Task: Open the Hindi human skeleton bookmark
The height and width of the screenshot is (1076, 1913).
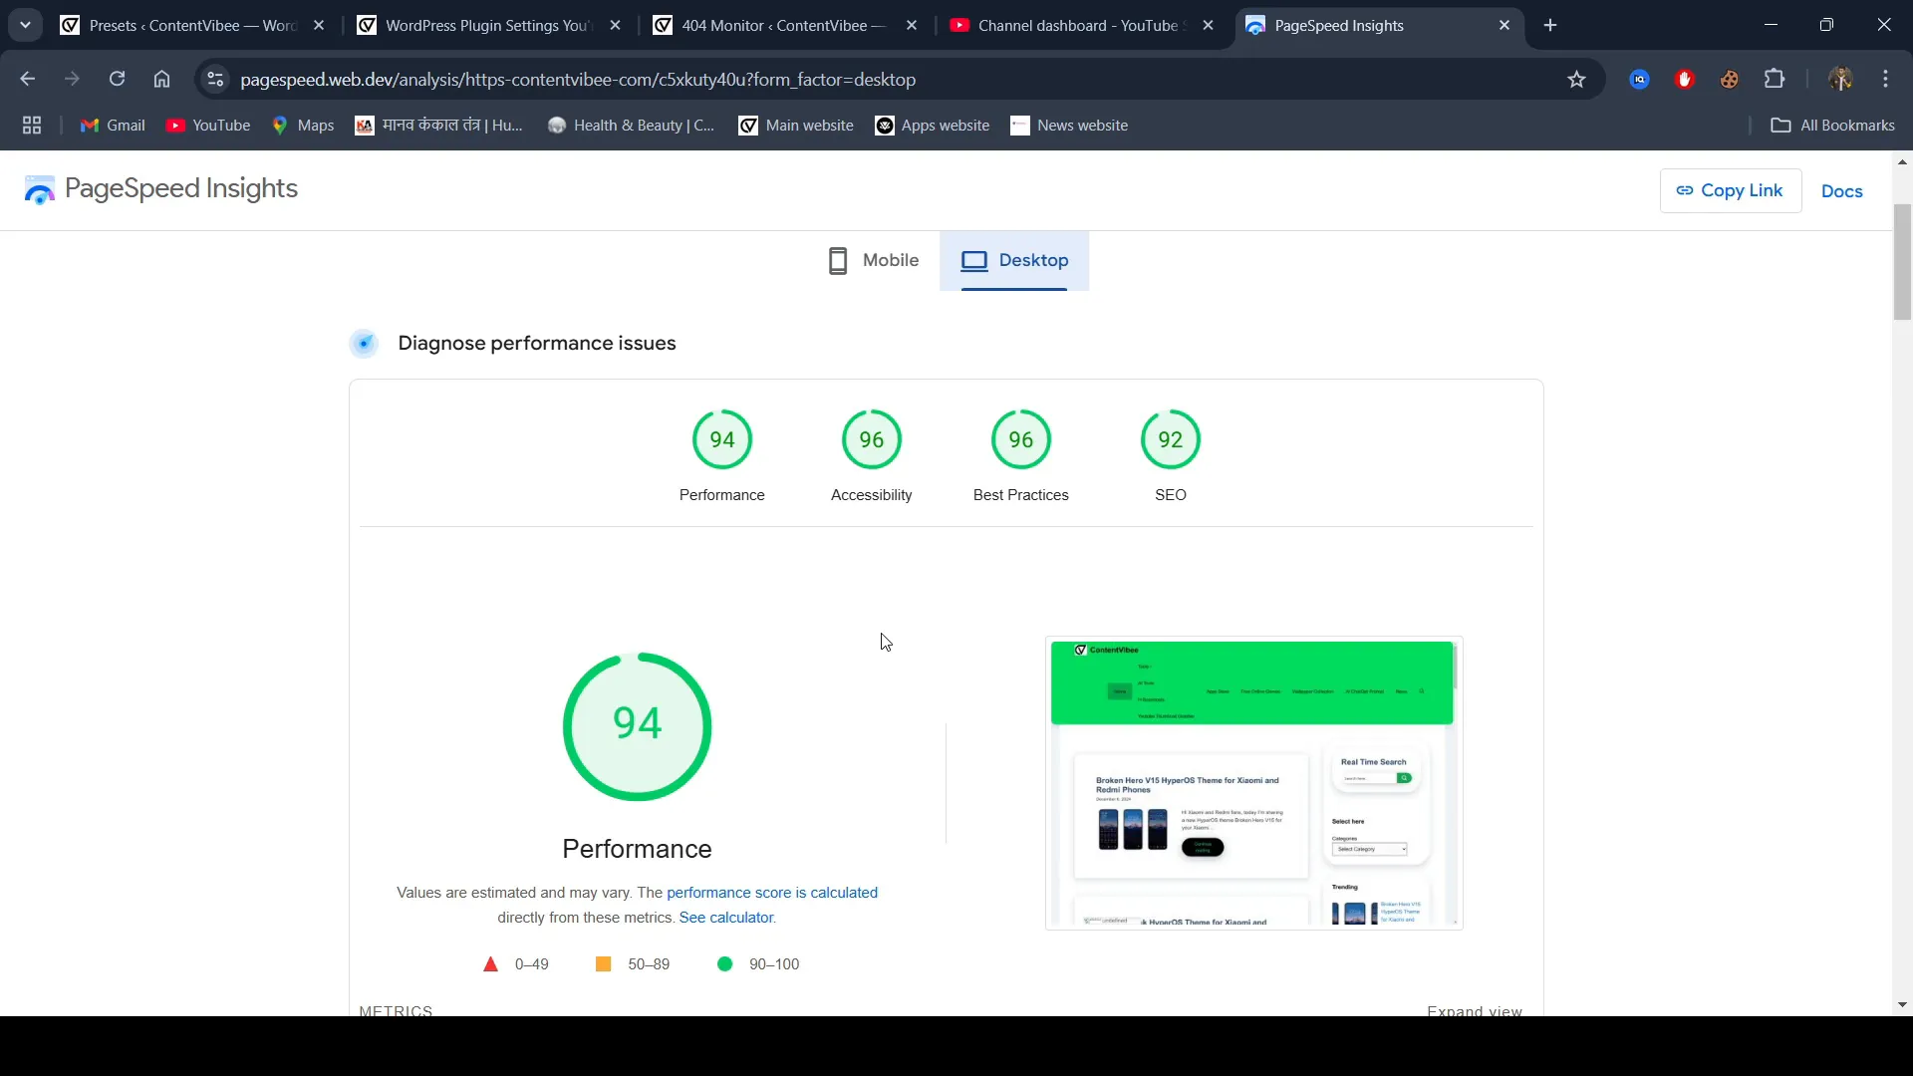Action: [439, 126]
